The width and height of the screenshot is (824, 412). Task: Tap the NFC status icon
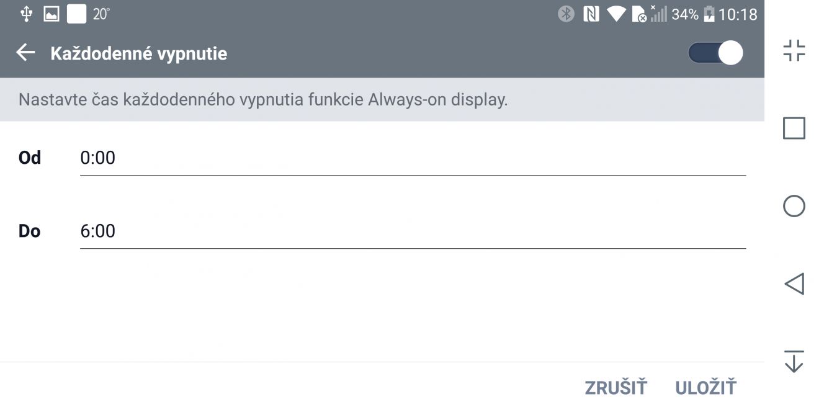(x=591, y=14)
